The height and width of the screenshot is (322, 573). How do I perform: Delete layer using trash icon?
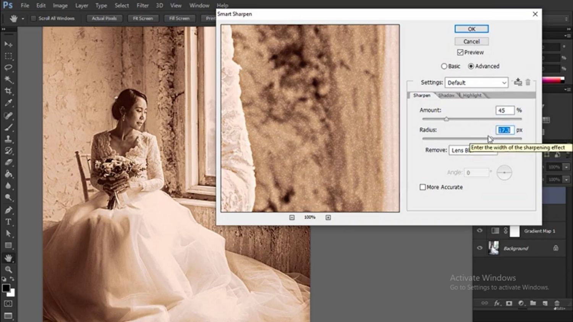[x=557, y=303]
